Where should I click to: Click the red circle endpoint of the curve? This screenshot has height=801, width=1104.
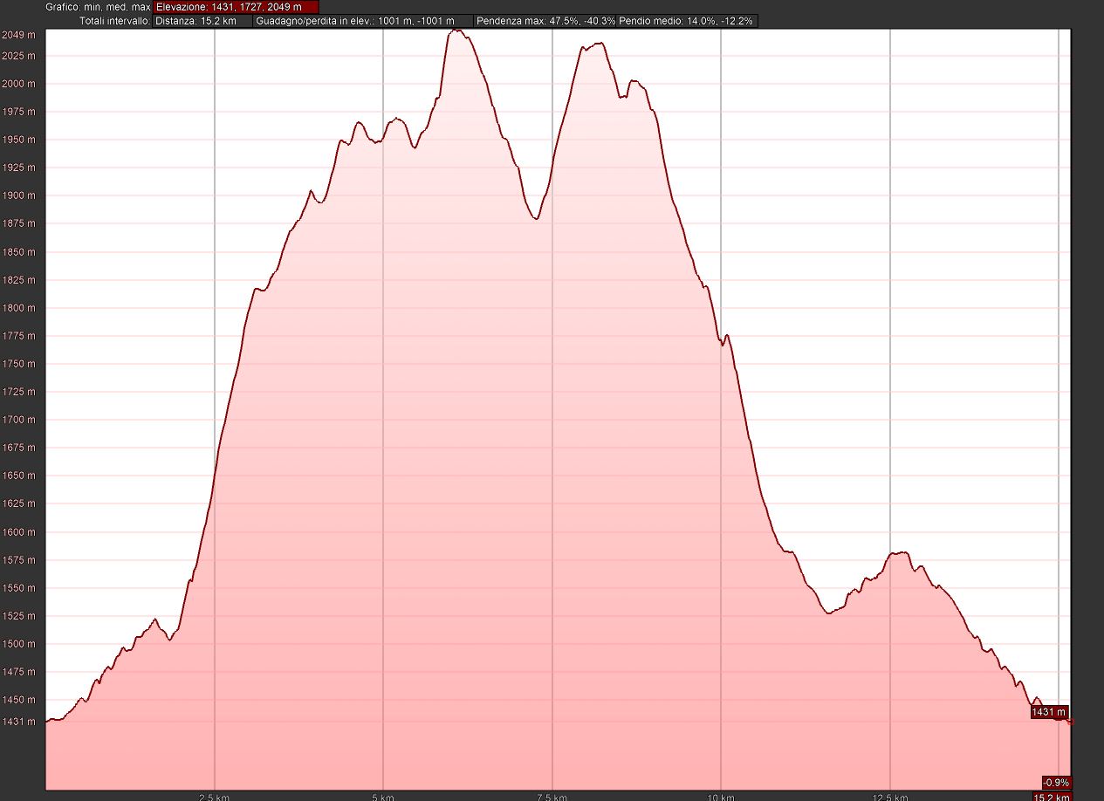point(1070,722)
